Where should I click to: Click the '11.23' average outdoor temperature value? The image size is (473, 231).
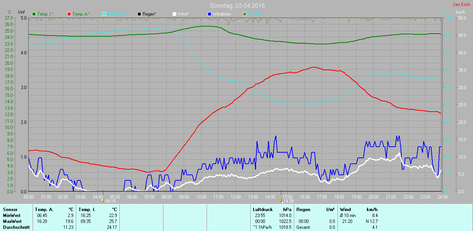coord(68,227)
